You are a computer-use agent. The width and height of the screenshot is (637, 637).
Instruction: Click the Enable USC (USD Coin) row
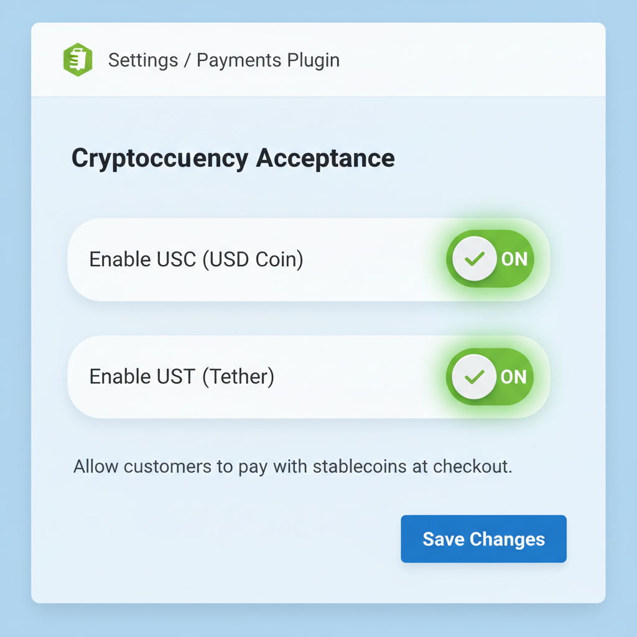pyautogui.click(x=249, y=259)
